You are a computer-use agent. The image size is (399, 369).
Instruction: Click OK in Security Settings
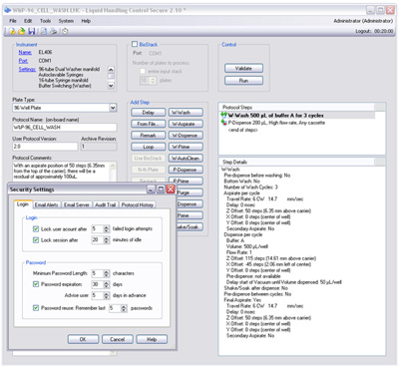point(83,339)
